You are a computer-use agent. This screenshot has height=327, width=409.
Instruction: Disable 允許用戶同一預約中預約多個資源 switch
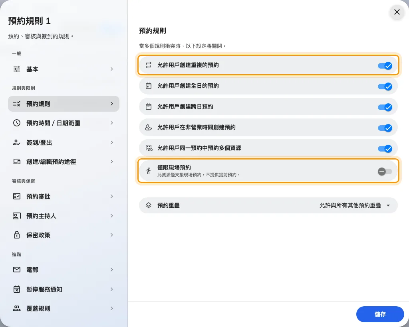click(385, 149)
